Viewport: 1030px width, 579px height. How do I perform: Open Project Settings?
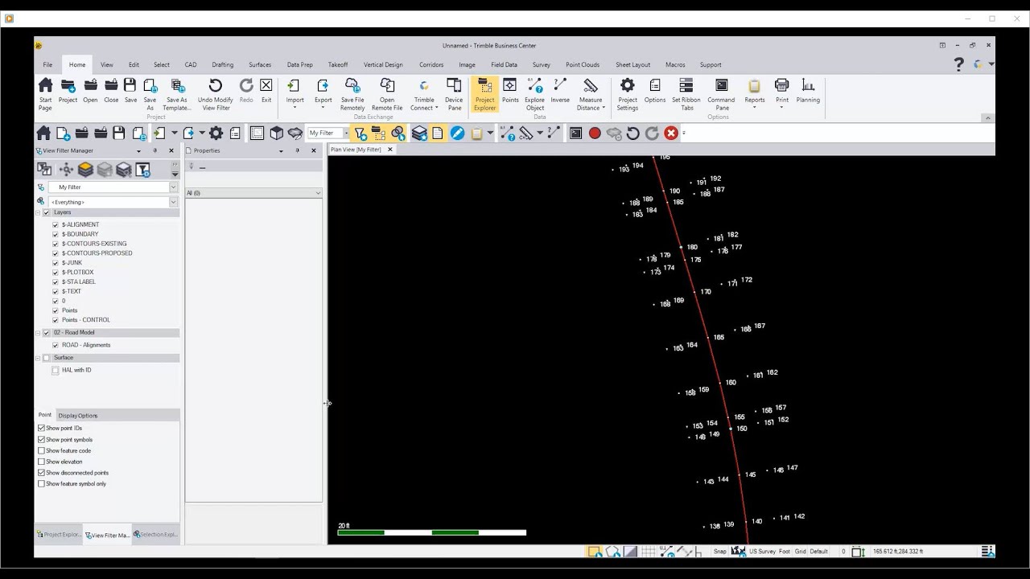[628, 94]
